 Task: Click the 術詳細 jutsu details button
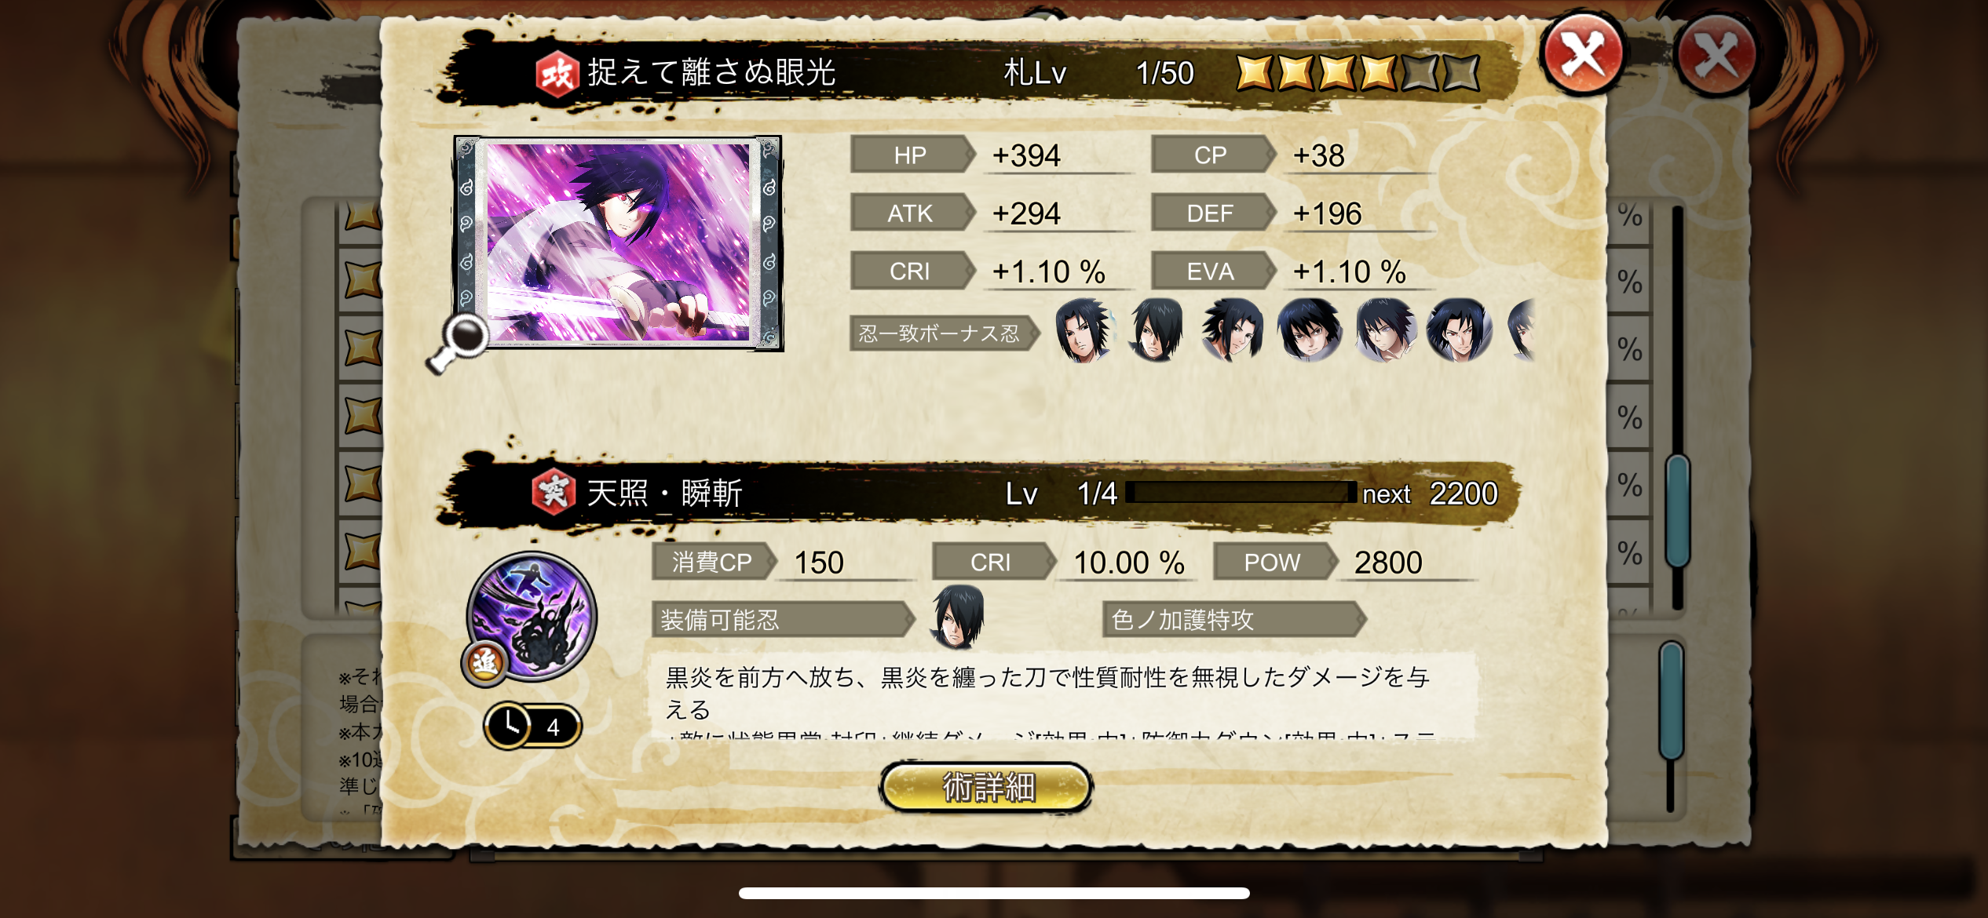pos(986,787)
